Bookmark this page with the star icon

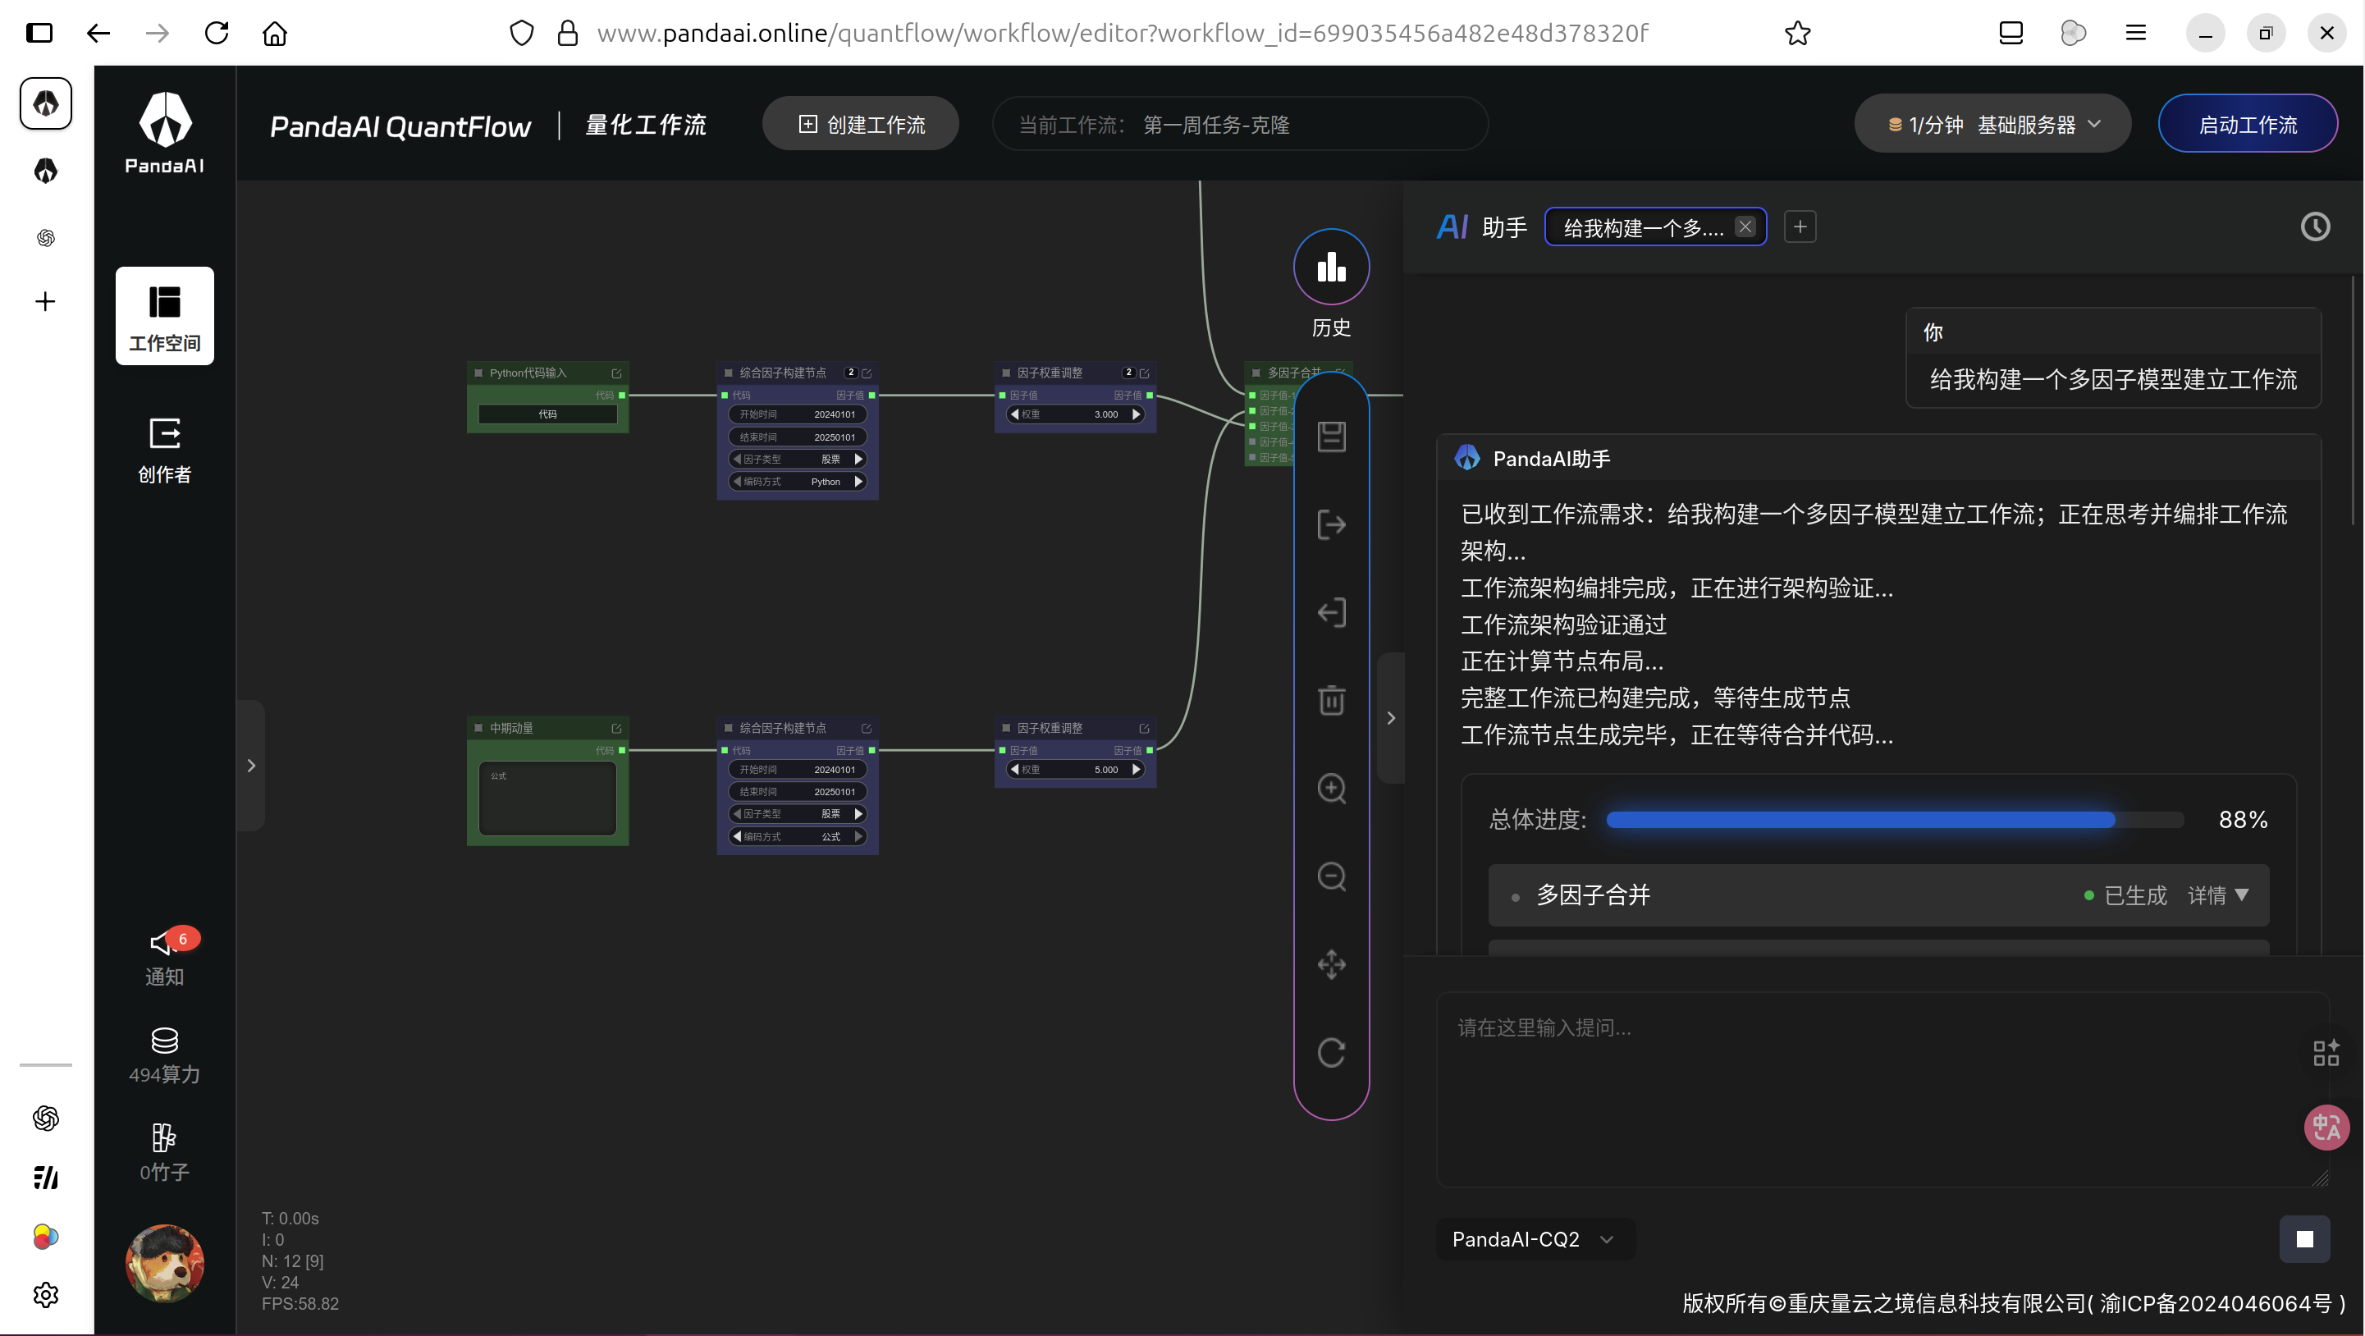click(x=1798, y=33)
